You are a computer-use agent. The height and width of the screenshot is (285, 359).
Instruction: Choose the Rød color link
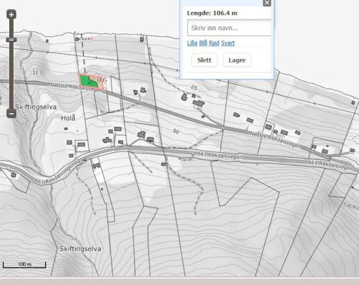click(214, 43)
